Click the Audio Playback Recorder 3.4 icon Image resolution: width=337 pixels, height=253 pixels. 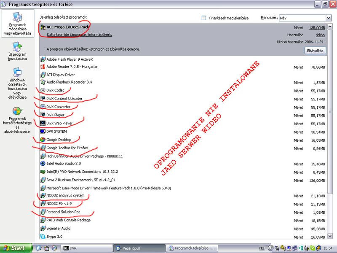click(43, 82)
